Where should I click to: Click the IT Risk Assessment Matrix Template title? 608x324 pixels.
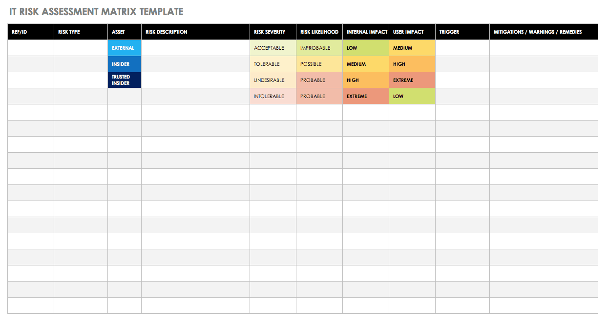pos(96,11)
